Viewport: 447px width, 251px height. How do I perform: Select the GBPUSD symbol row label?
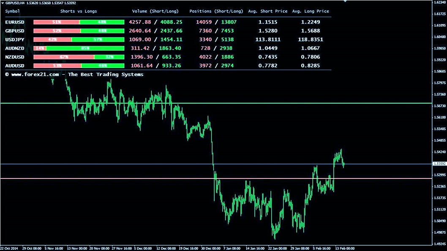15,31
